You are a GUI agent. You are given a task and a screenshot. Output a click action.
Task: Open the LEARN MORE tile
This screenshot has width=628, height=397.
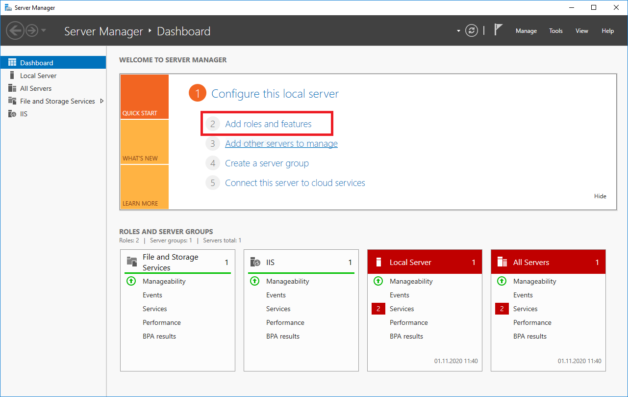coord(144,187)
